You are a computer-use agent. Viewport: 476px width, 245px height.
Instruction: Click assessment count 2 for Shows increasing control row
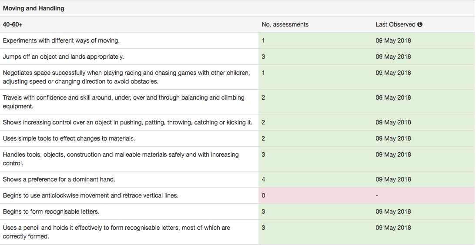click(263, 122)
